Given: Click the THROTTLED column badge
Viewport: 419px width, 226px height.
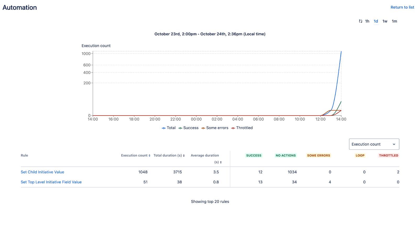Looking at the screenshot, I should pyautogui.click(x=388, y=156).
